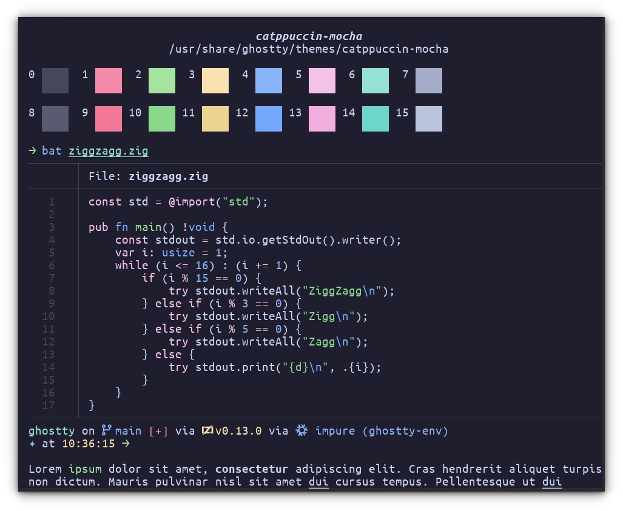Click the writeAll("Zagg\n") line
Screen dimensions: 623x511
[x=268, y=342]
